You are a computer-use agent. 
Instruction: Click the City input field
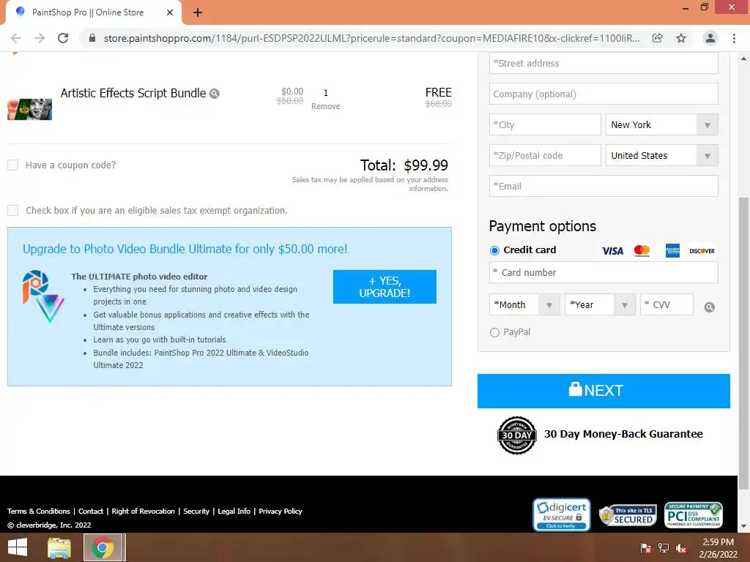click(545, 124)
